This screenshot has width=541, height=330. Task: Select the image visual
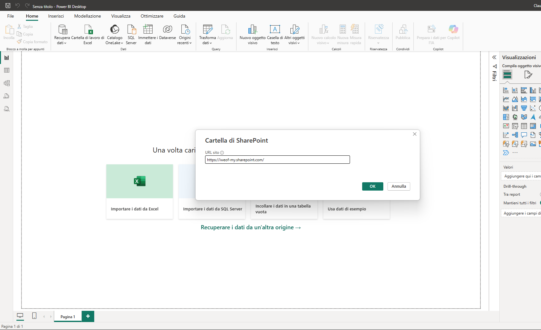coord(533,144)
